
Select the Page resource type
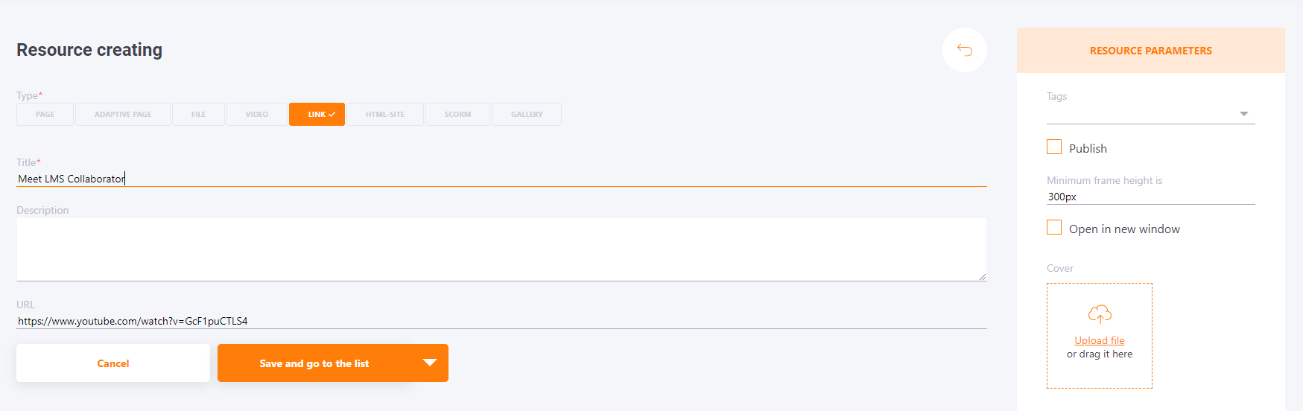45,114
